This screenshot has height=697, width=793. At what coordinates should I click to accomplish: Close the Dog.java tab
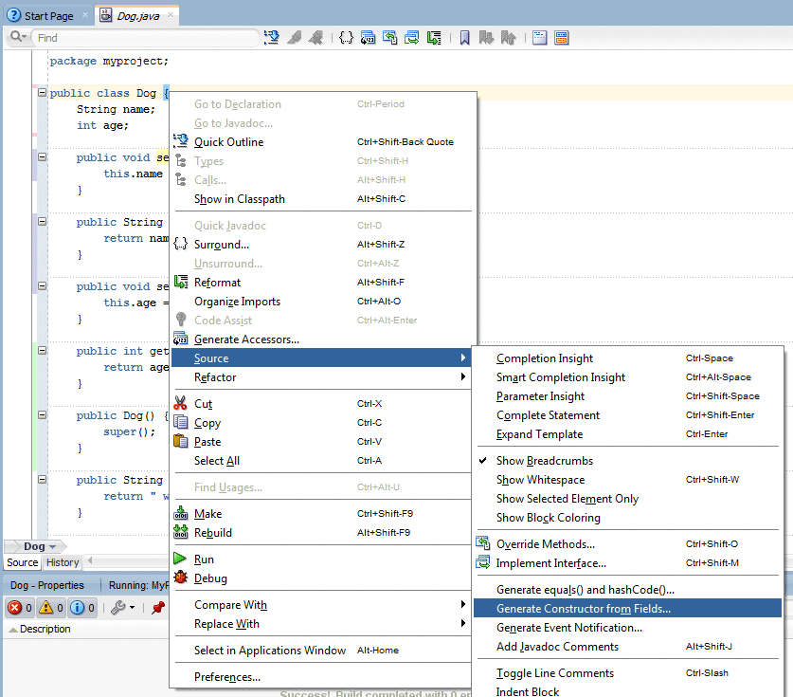click(171, 14)
